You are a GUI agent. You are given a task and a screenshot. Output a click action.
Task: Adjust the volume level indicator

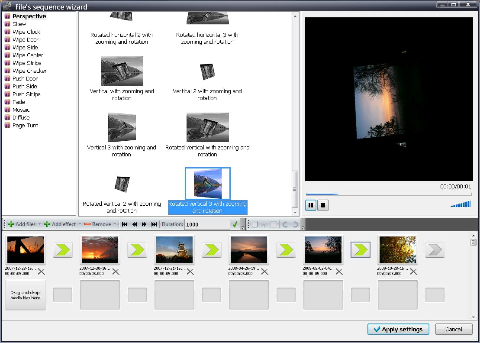point(460,205)
